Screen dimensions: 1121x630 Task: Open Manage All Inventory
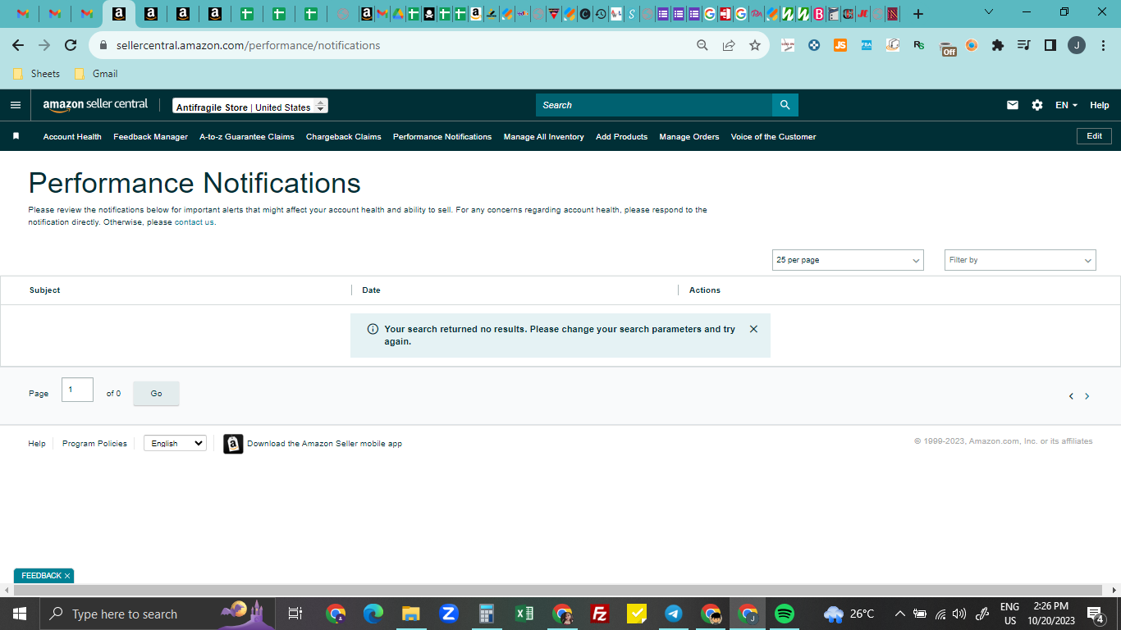coord(544,137)
